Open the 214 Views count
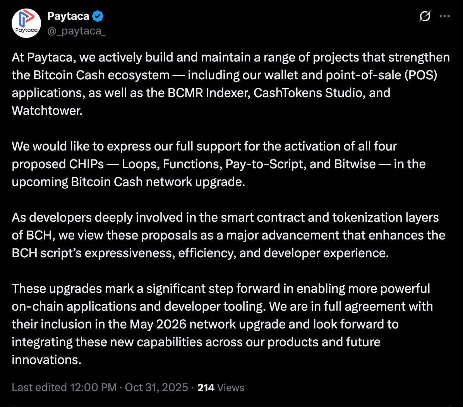Image resolution: width=463 pixels, height=407 pixels. coord(221,387)
